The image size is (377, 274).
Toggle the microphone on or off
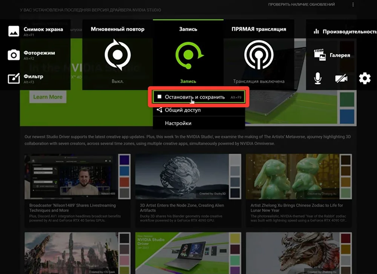318,79
